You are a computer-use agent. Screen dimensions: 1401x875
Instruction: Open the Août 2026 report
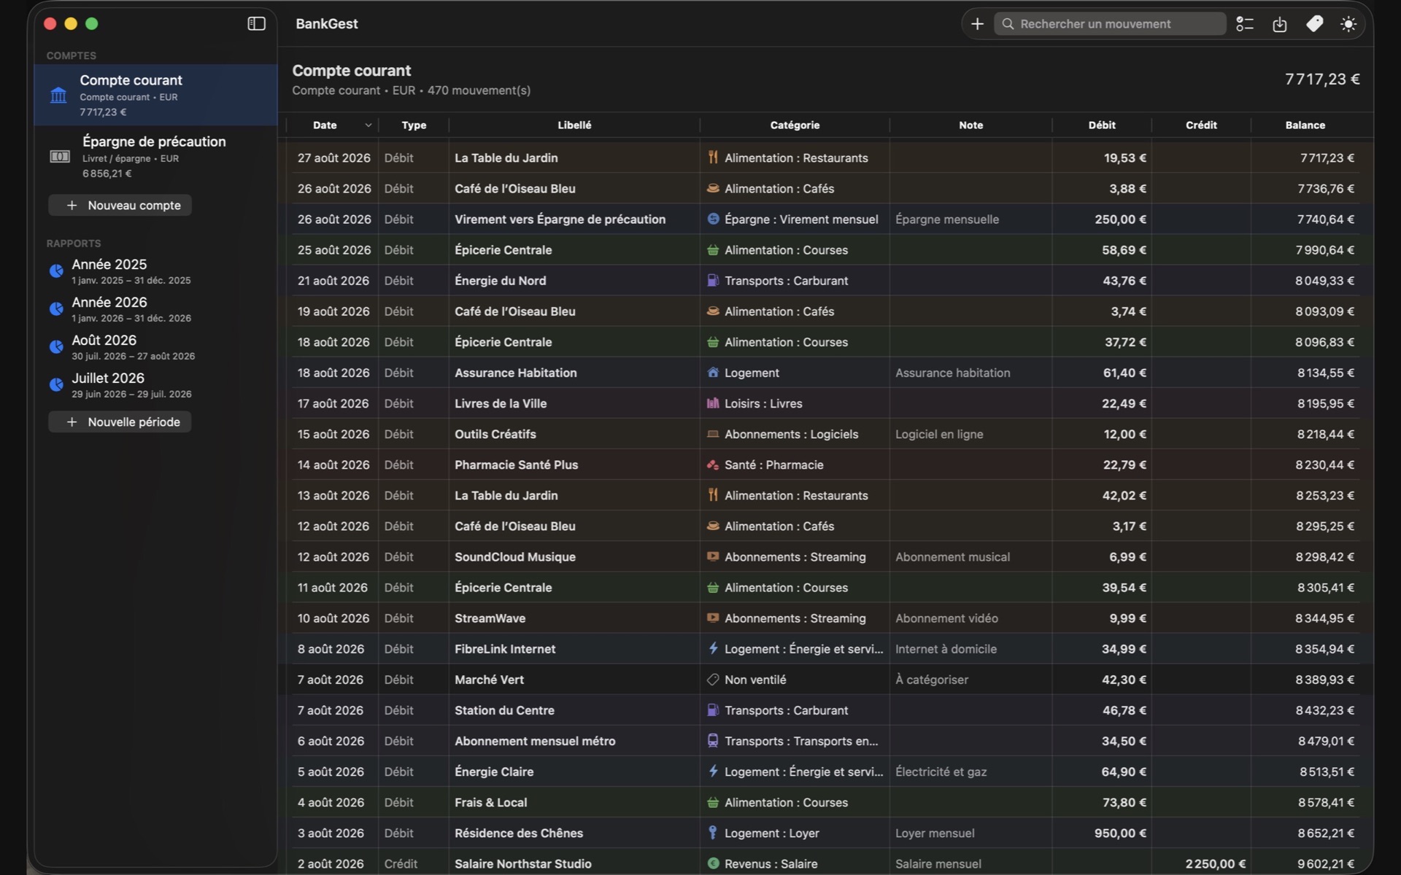[x=155, y=347]
